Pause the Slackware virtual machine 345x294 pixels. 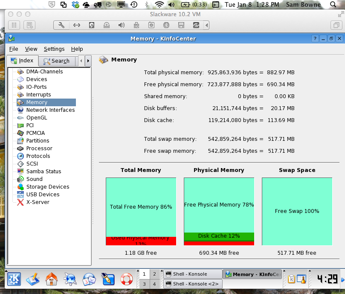tap(14, 25)
